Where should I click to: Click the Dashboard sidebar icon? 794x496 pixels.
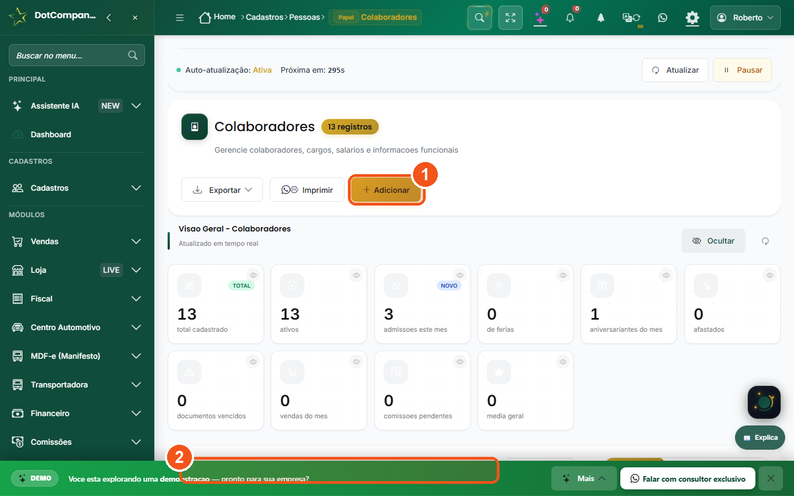tap(18, 134)
